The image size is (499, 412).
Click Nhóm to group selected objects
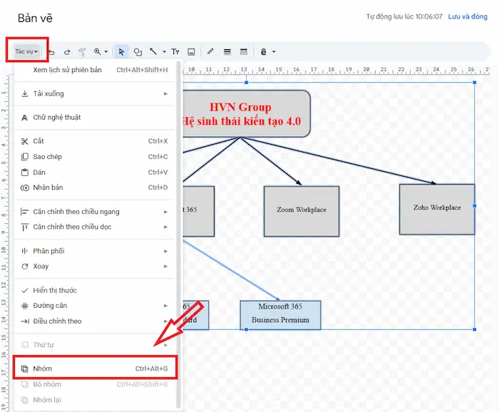(95, 369)
